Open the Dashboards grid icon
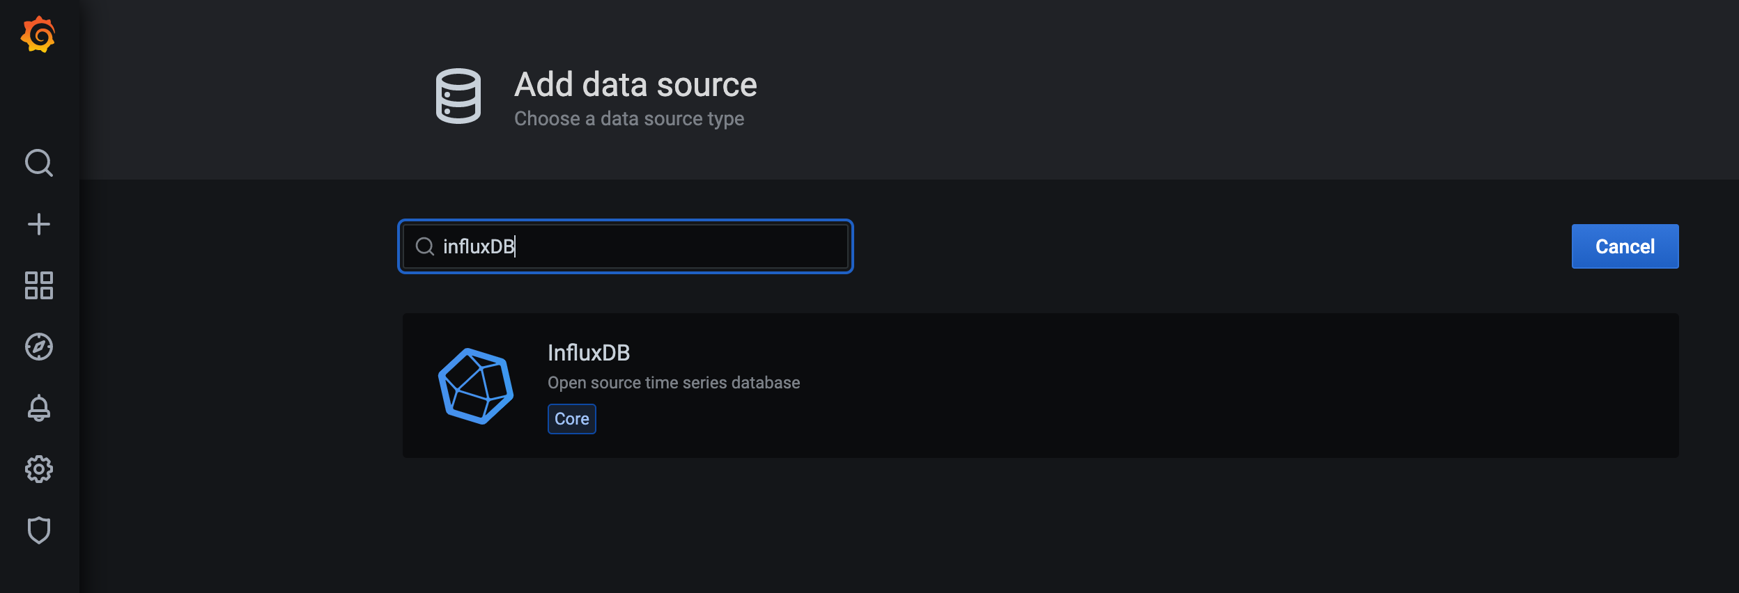This screenshot has width=1739, height=593. pyautogui.click(x=39, y=285)
